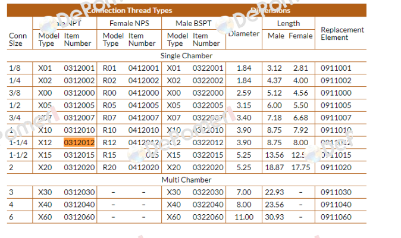Screen dimensions: 401x238
Task: Click female length value 6.68
Action: (x=301, y=118)
